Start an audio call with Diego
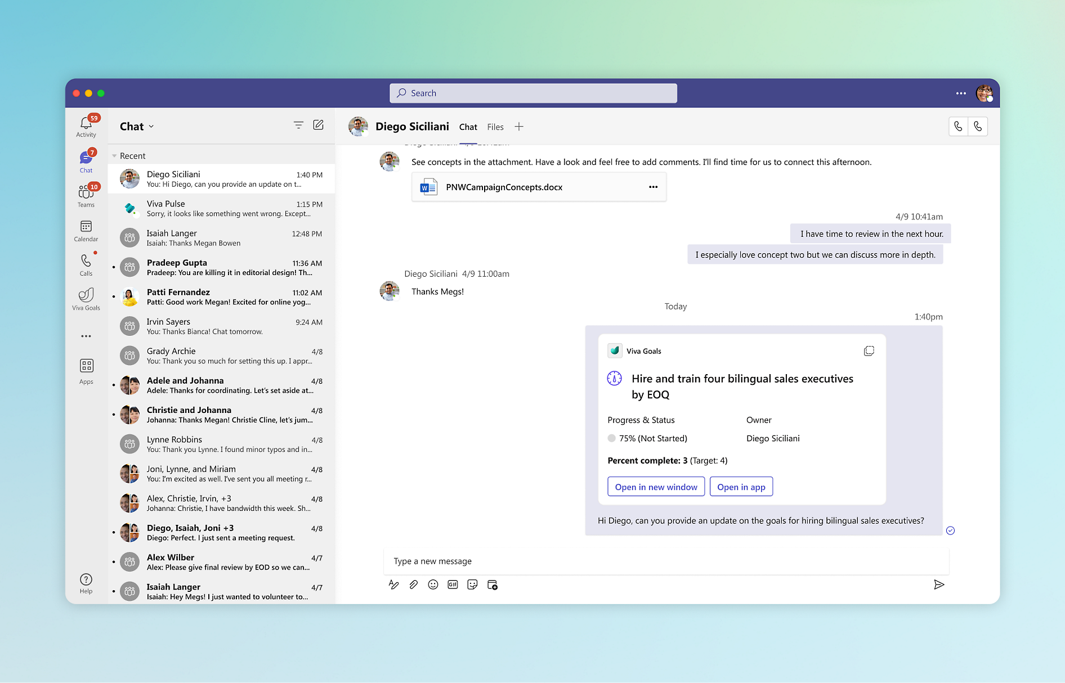 coord(978,127)
